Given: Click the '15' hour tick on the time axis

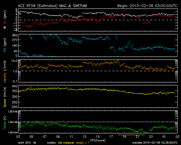Looking at the screenshot, I should coord(98,137).
